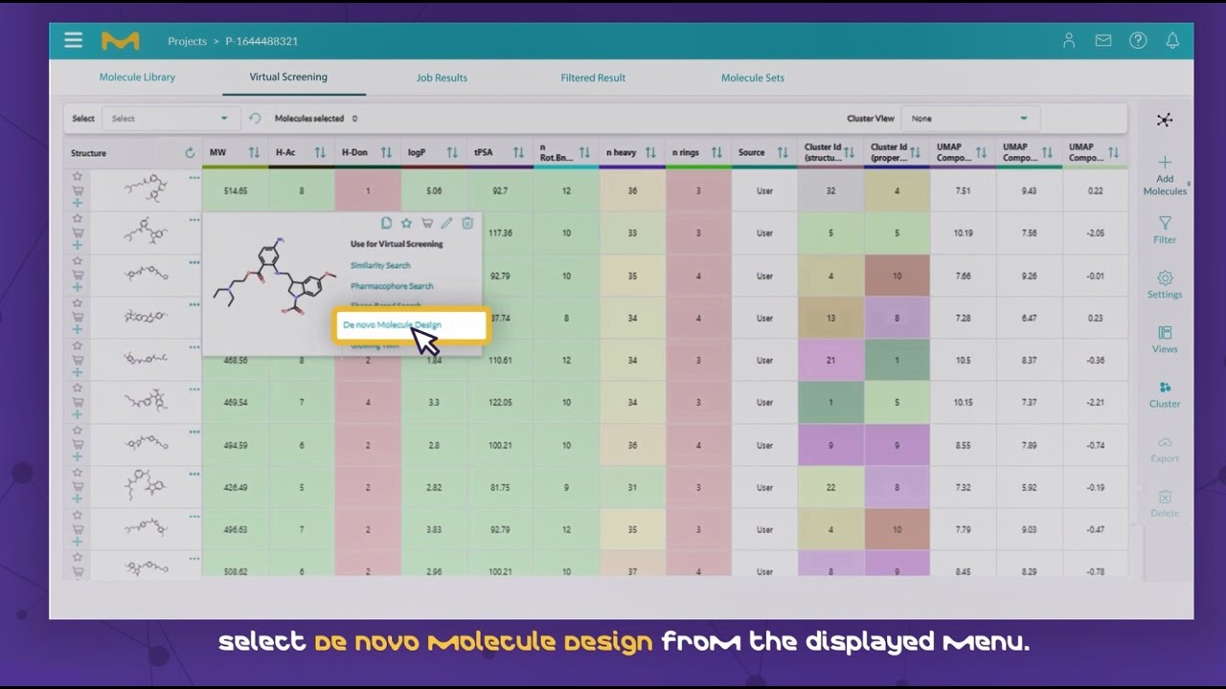
Task: Click plus icon on the MW 469.54 row
Action: [x=78, y=414]
